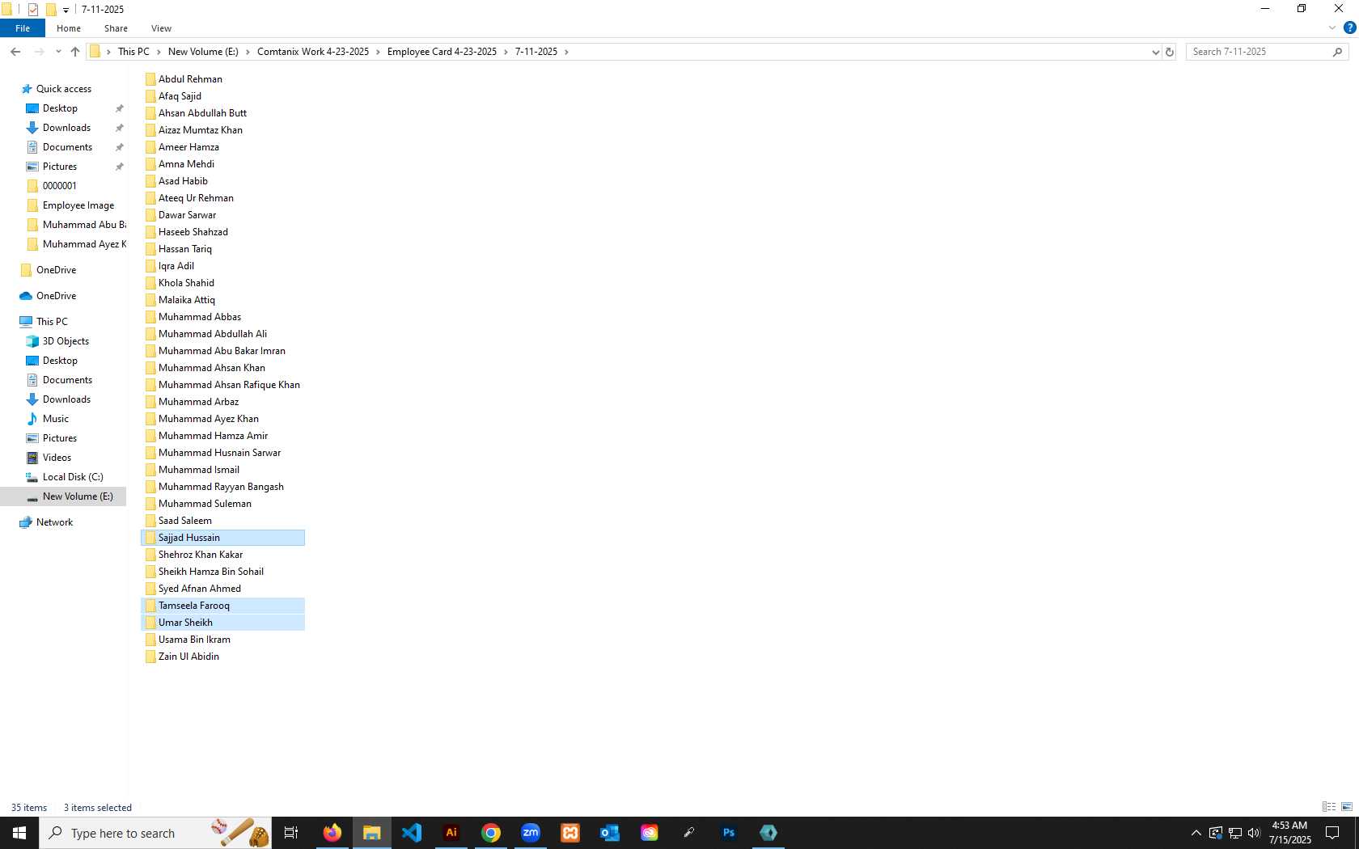Image resolution: width=1359 pixels, height=849 pixels.
Task: Refresh the 7-11-2025 folder view
Action: 1169,52
